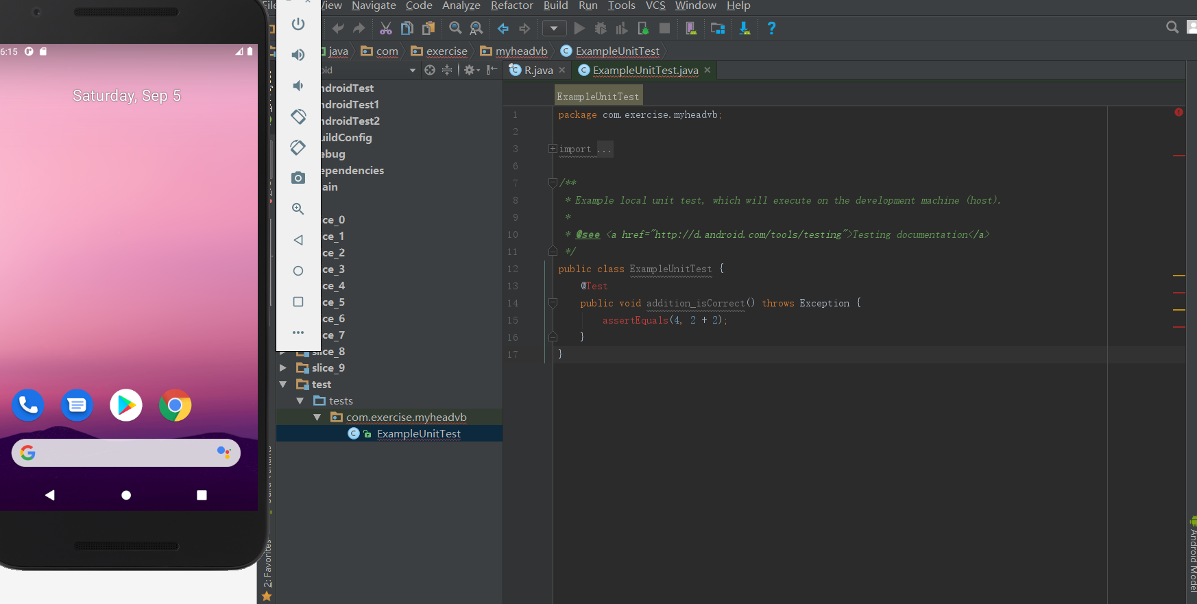
Task: Open the Navigate menu
Action: tap(374, 5)
